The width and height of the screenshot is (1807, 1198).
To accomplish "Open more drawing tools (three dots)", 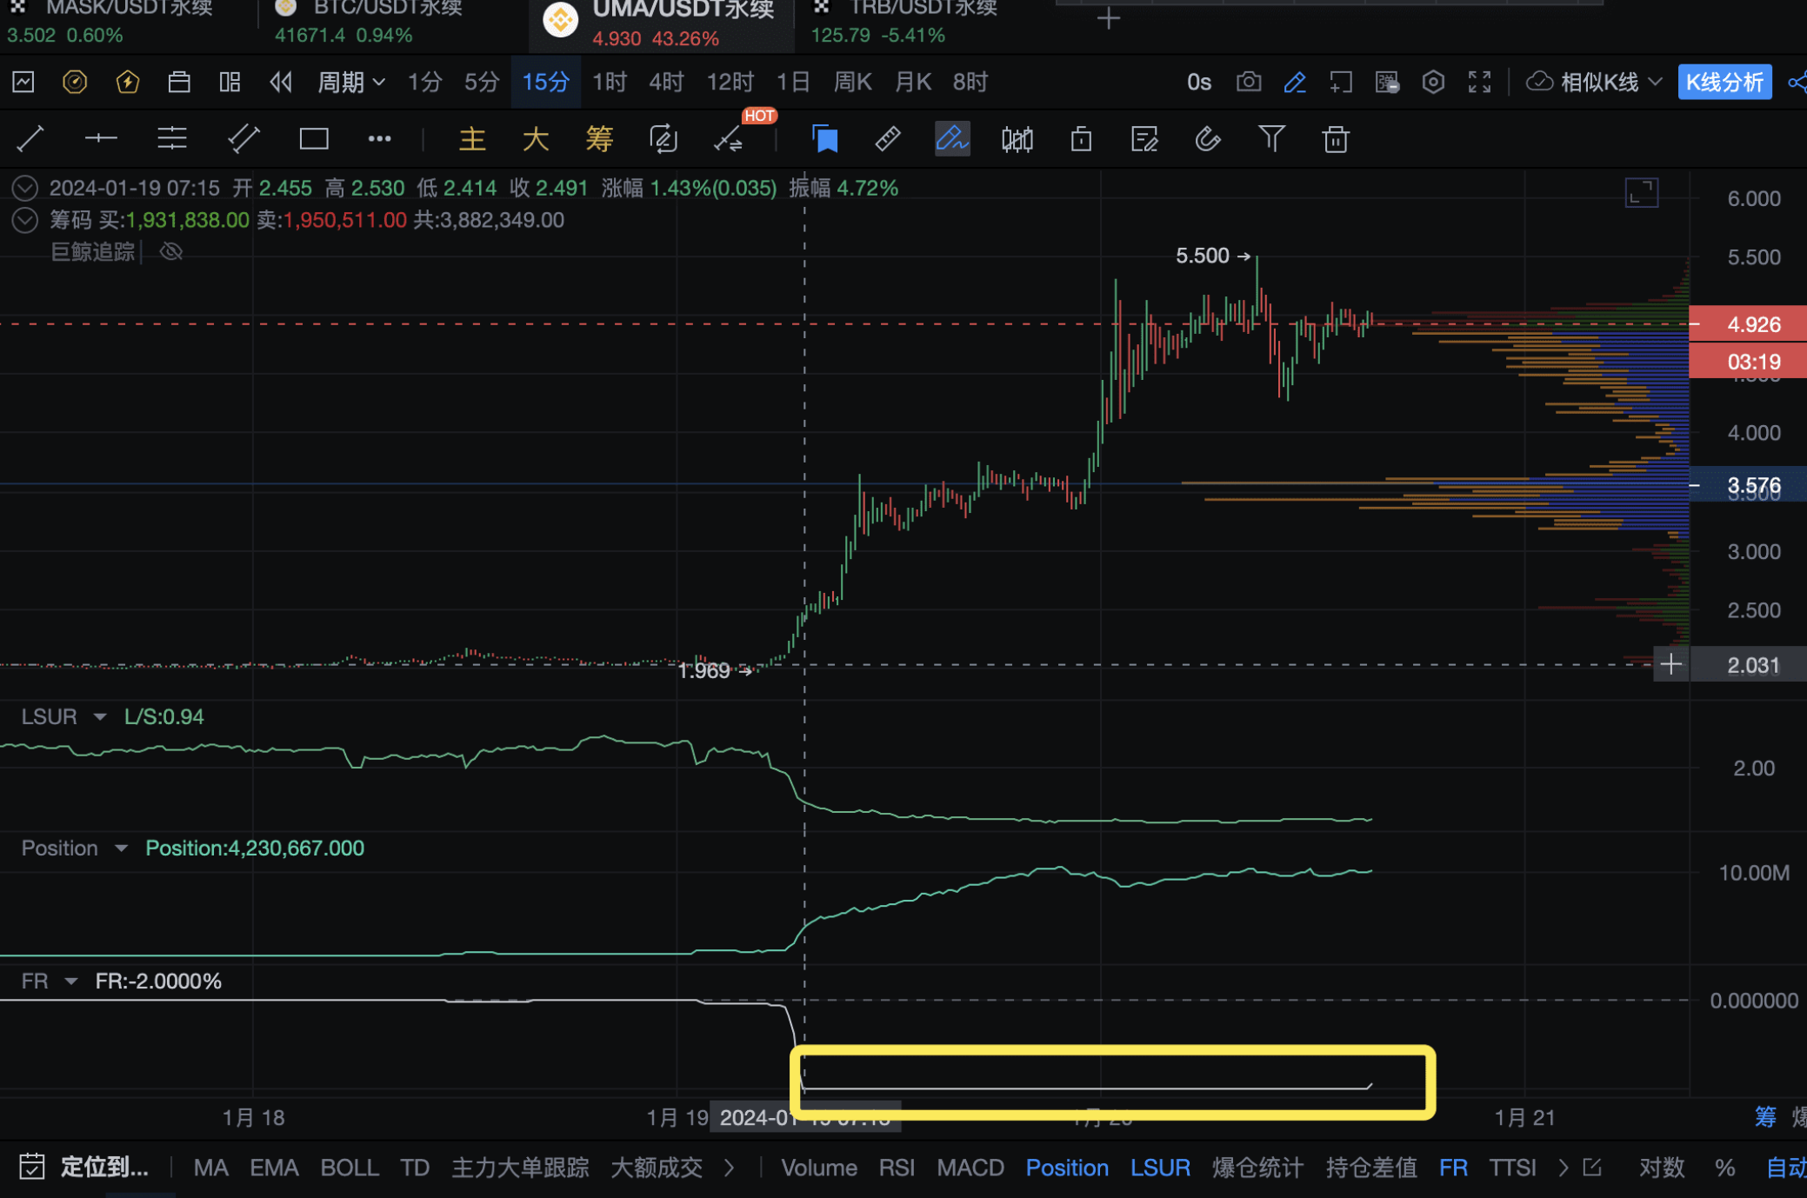I will click(x=379, y=138).
